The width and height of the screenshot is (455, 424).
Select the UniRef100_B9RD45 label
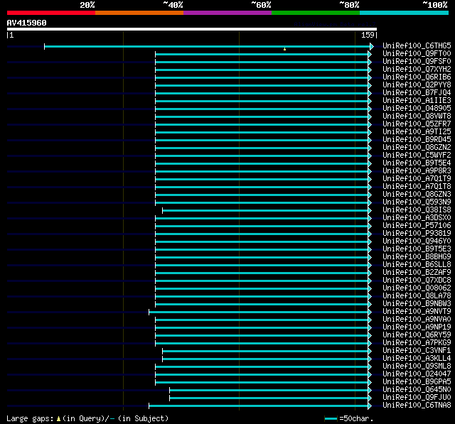tap(417, 140)
